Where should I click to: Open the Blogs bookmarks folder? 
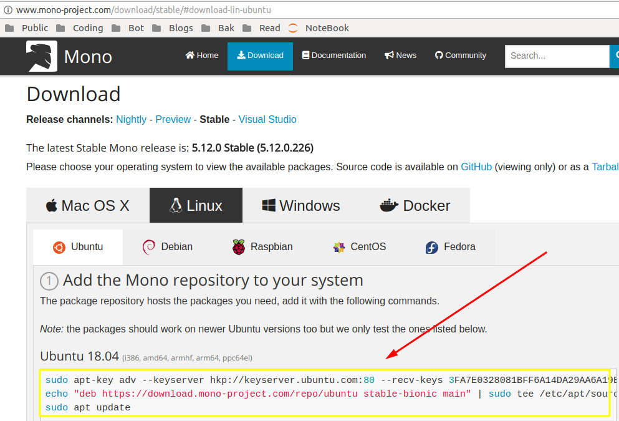tap(173, 28)
